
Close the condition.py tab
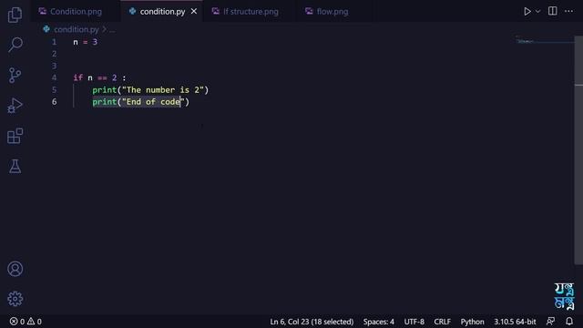point(194,12)
